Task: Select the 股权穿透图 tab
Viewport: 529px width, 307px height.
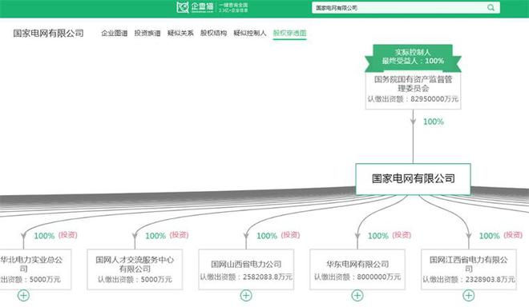Action: [289, 33]
